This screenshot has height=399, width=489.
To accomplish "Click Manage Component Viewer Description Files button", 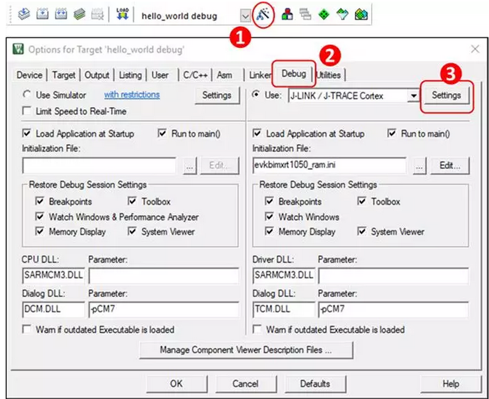I will coord(246,350).
